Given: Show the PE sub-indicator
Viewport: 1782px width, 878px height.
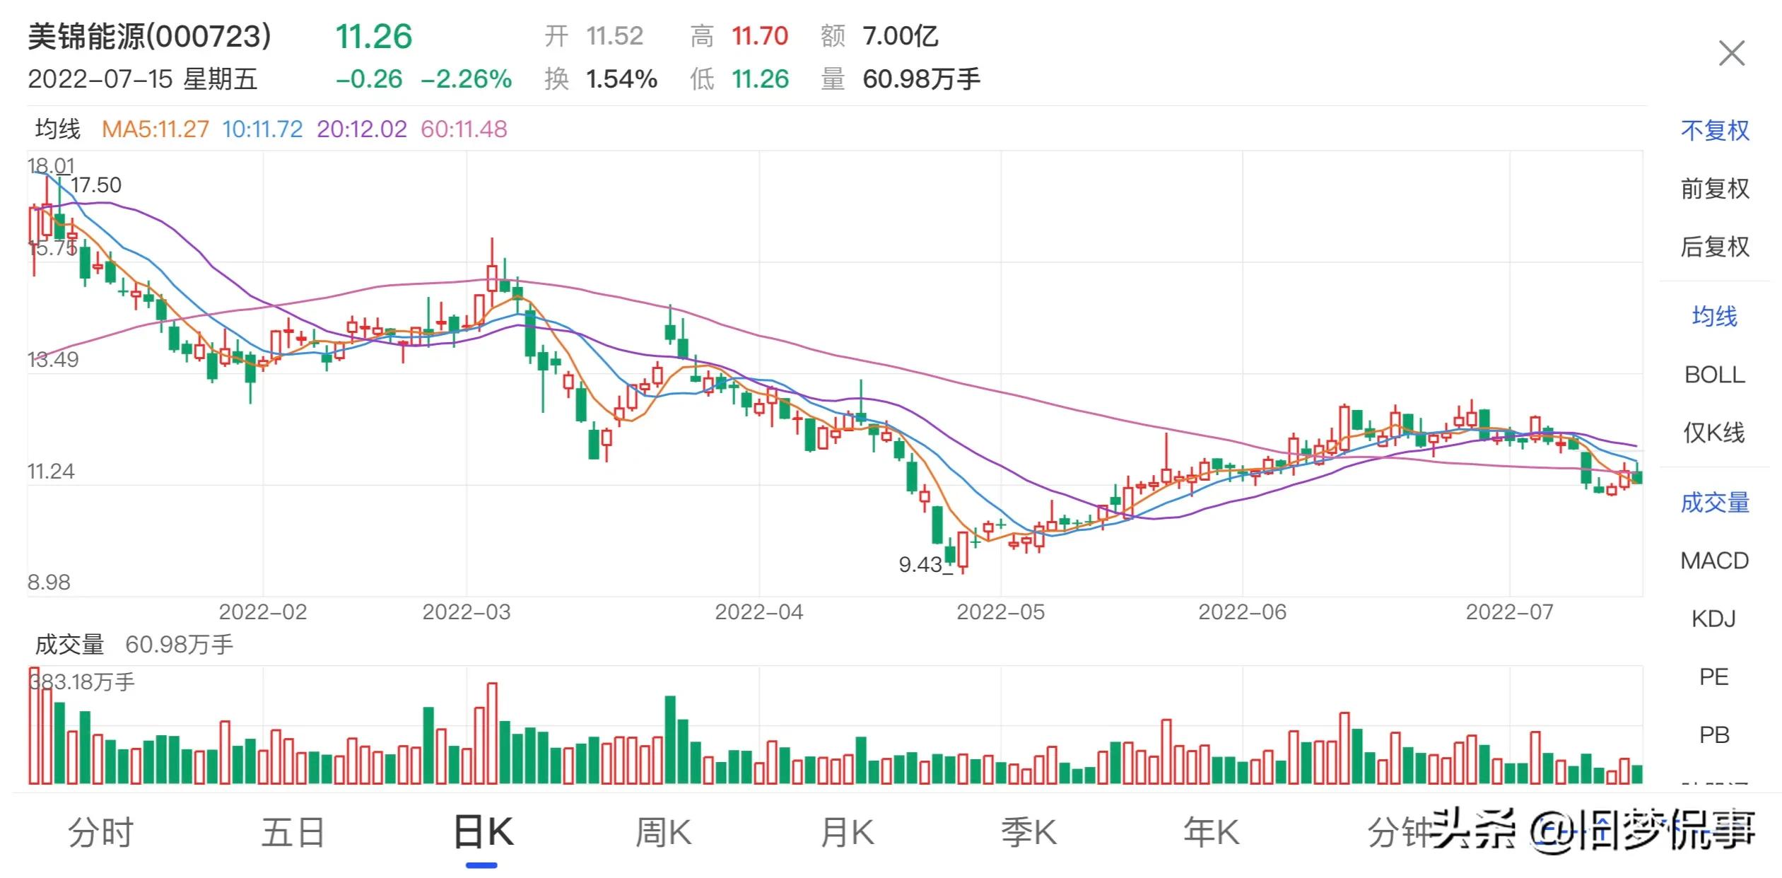Looking at the screenshot, I should click(x=1714, y=677).
